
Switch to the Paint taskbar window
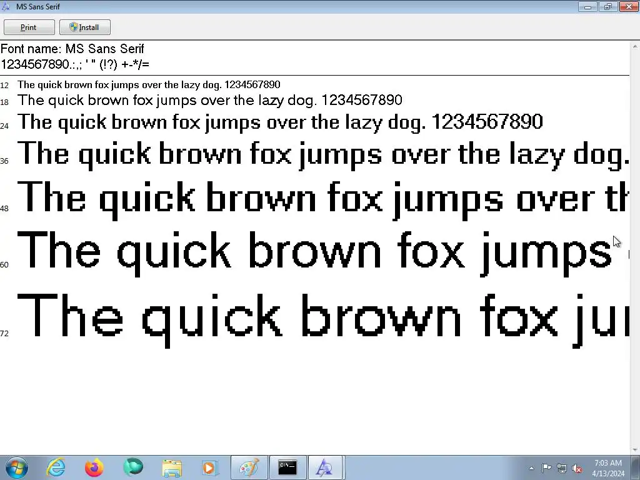click(x=249, y=467)
